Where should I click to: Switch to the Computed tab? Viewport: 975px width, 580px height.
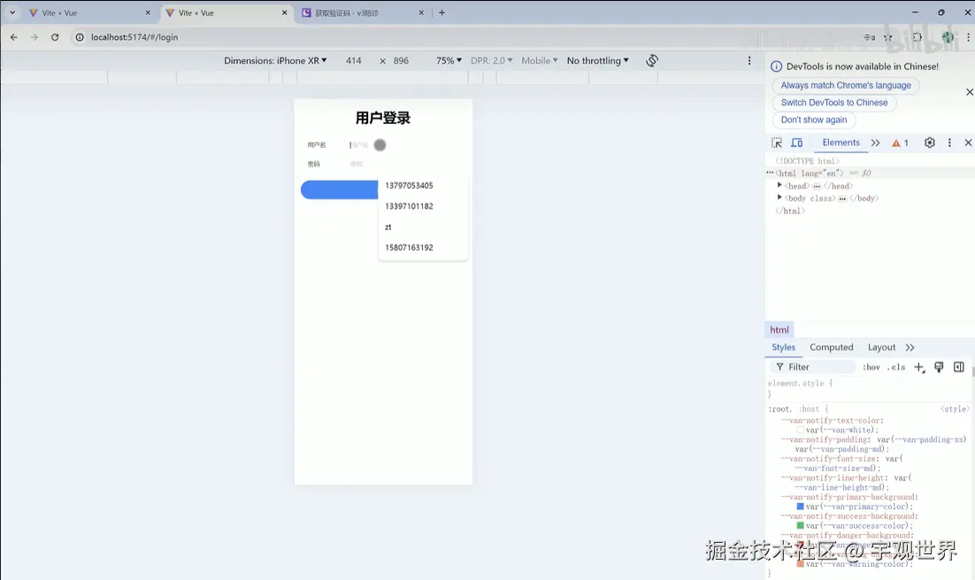tap(832, 347)
